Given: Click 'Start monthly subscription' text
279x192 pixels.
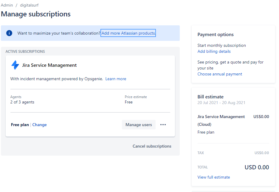Looking at the screenshot, I should tap(221, 46).
